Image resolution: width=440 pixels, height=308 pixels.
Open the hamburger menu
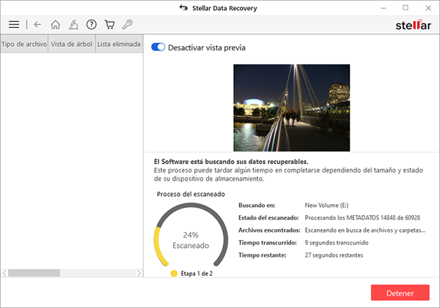[x=14, y=24]
